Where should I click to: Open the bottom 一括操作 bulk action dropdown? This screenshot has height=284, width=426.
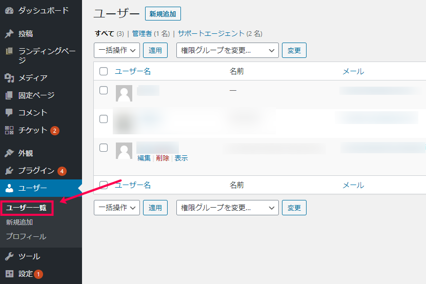tap(117, 208)
